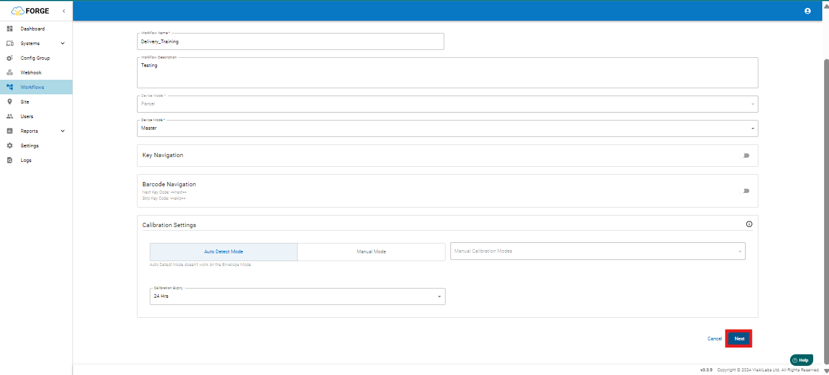The height and width of the screenshot is (375, 829).
Task: Go to the Webhook page
Action: [36, 72]
